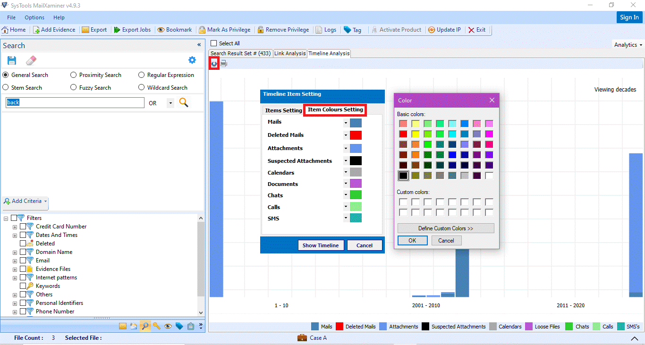Save the search using the floppy icon
Image resolution: width=645 pixels, height=345 pixels.
point(12,60)
